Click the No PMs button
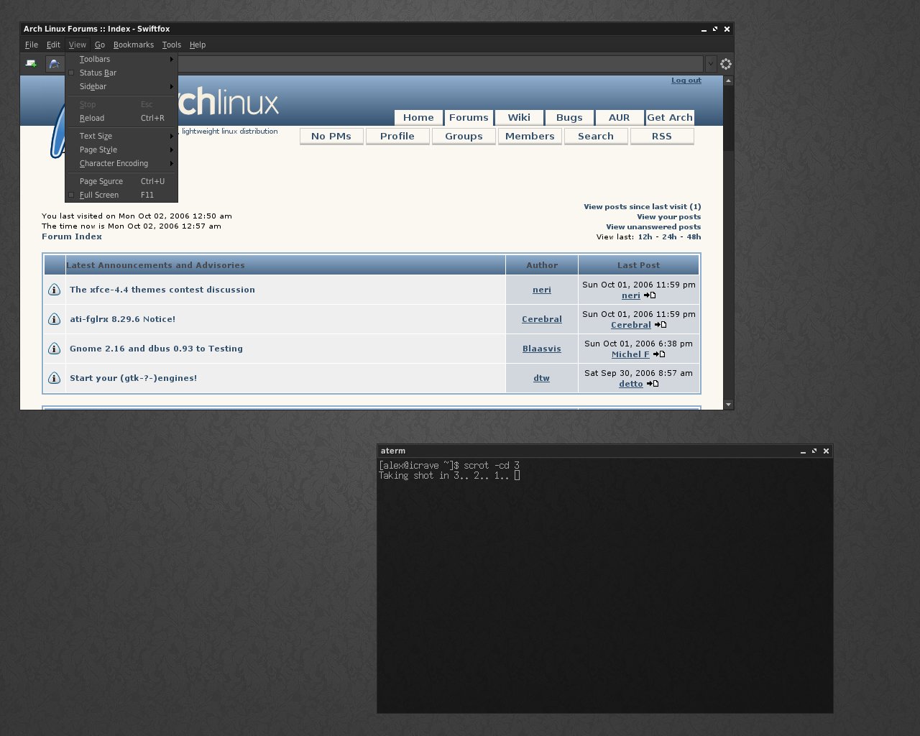Viewport: 920px width, 736px height. pos(331,136)
